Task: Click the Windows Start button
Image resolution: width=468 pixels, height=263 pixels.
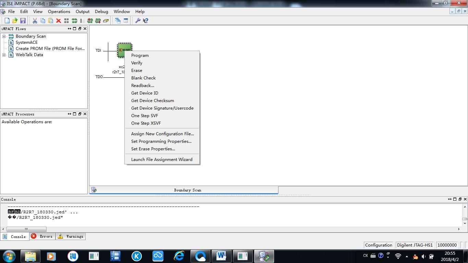Action: 9,256
